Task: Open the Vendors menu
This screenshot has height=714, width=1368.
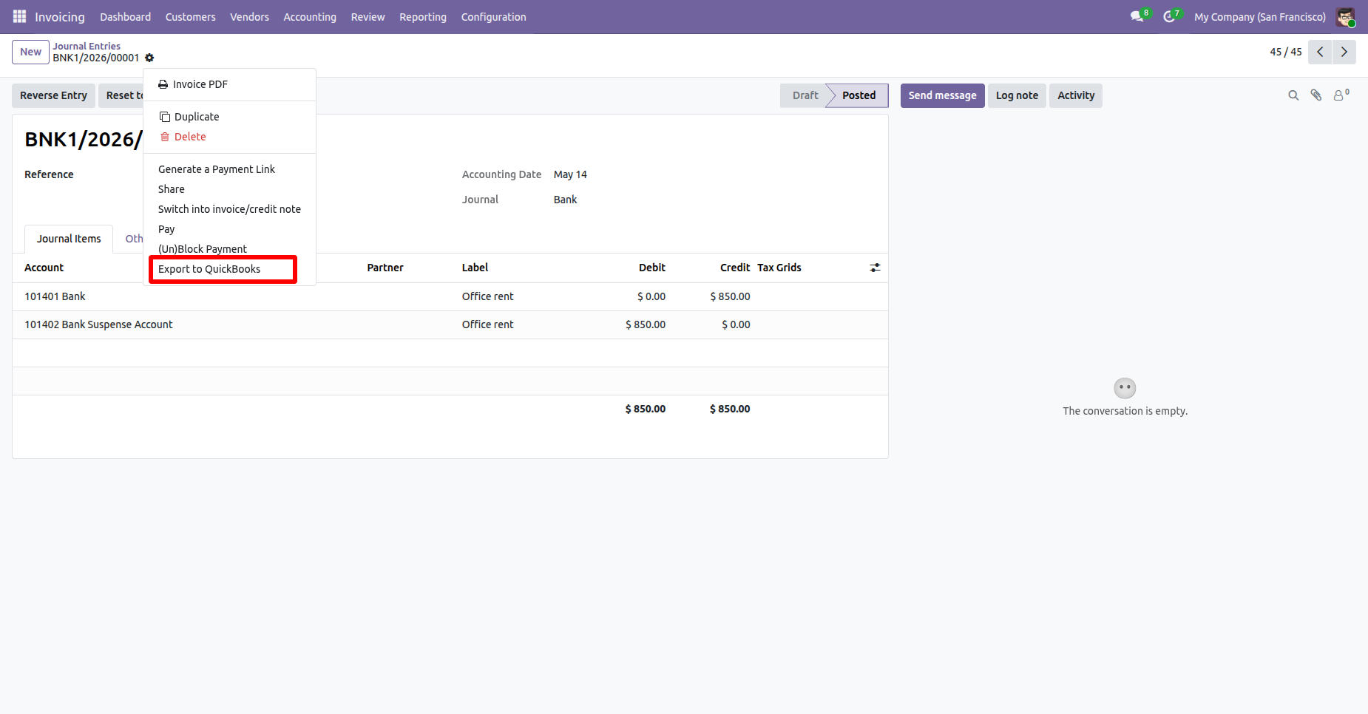Action: [x=249, y=17]
